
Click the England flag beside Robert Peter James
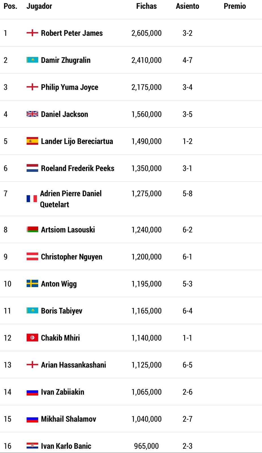coord(32,33)
